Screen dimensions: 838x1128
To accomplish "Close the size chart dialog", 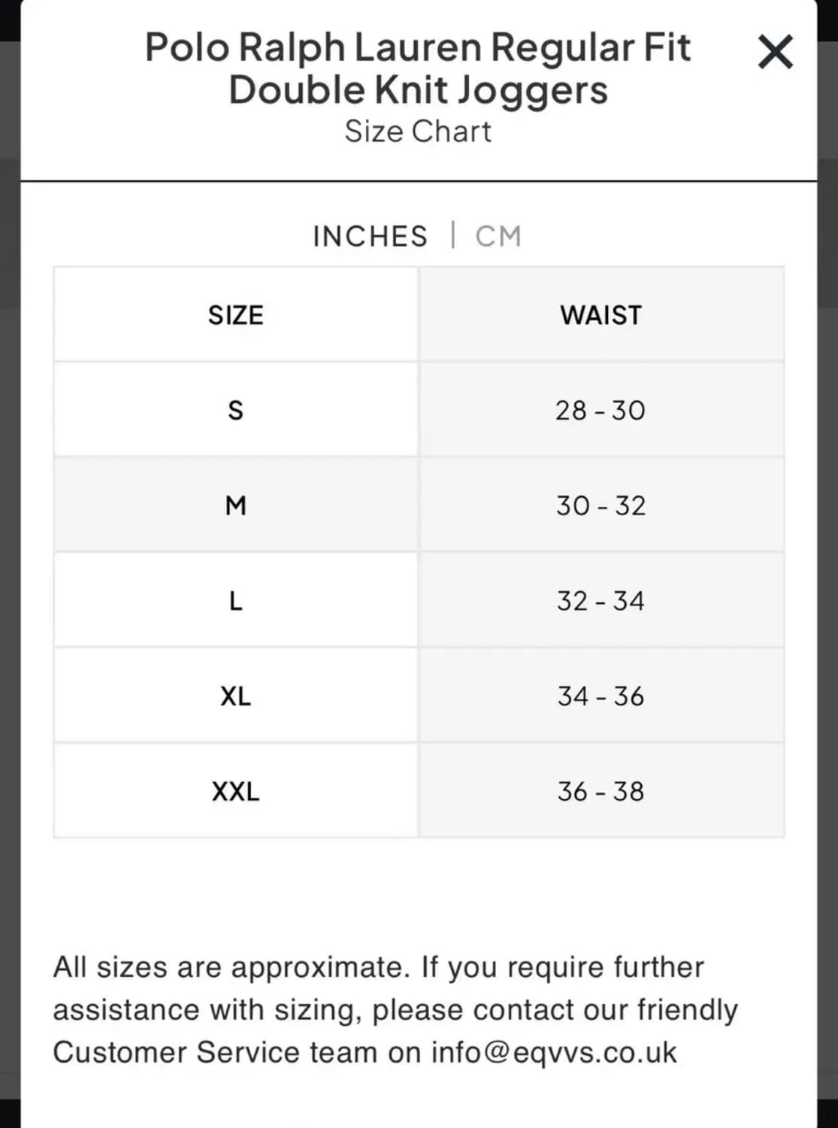I will (x=775, y=53).
